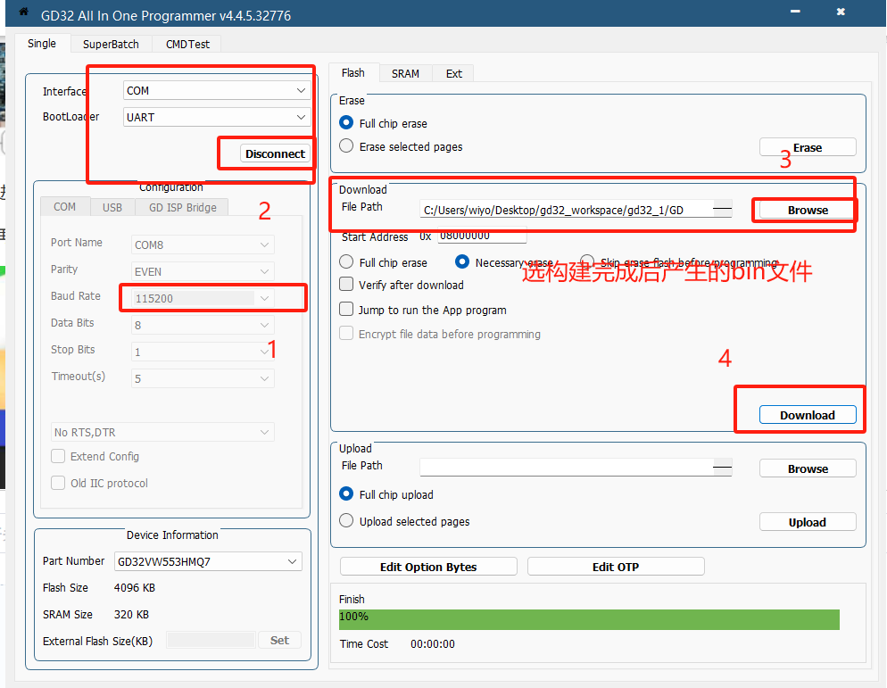
Task: Close the GD32 programmer window
Action: tap(841, 12)
